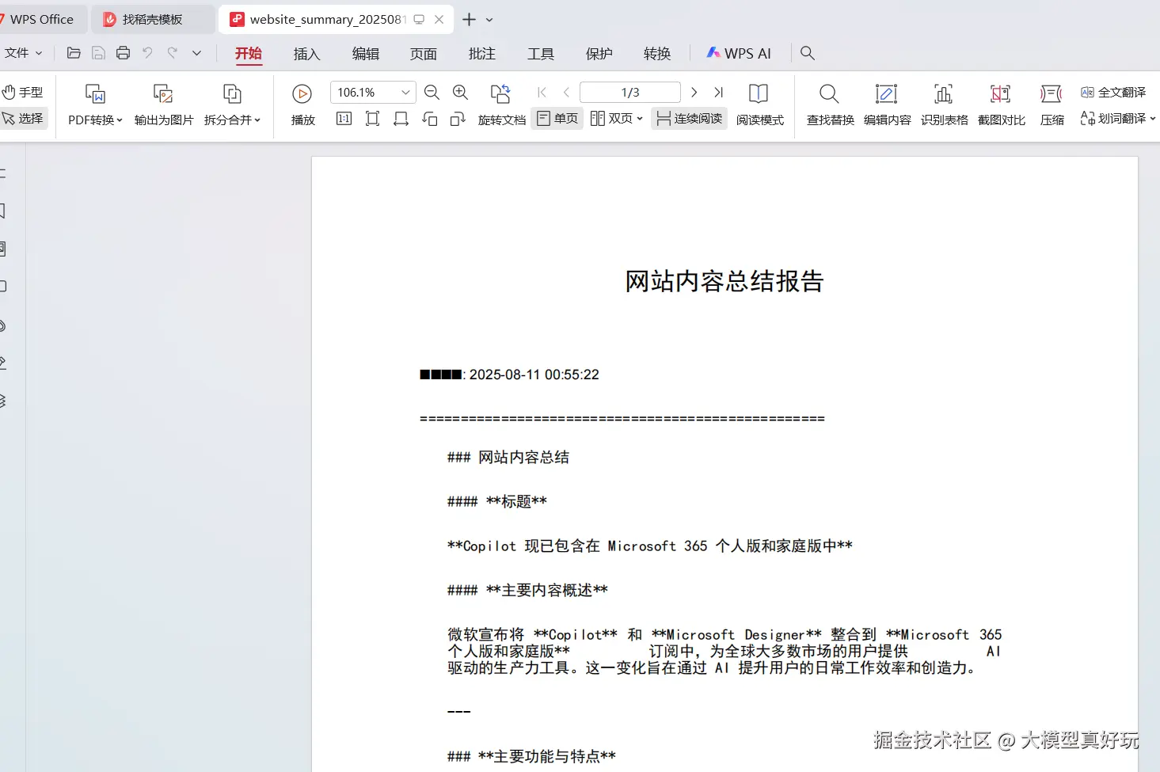Switch to 手型 hand mode
The width and height of the screenshot is (1160, 772).
click(x=23, y=93)
